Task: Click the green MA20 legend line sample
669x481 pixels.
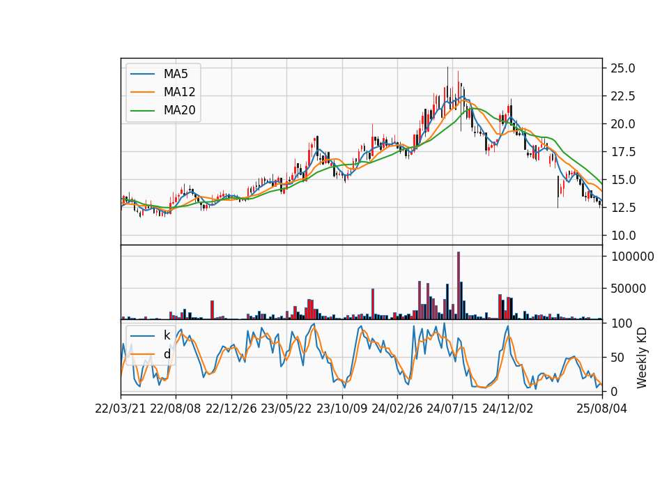Action: click(x=142, y=110)
